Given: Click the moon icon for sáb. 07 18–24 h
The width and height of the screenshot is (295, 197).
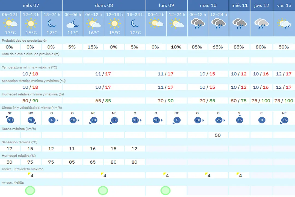Looking at the screenshot, I should (52, 24).
